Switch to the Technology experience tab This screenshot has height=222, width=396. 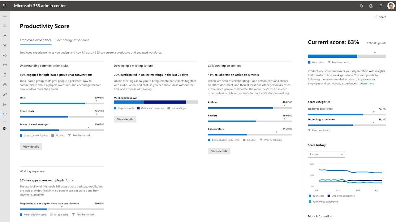72,40
